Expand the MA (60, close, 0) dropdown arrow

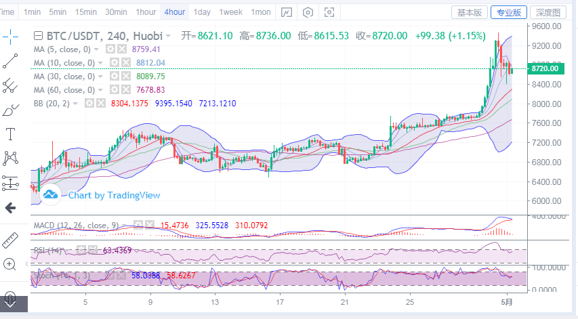100,90
